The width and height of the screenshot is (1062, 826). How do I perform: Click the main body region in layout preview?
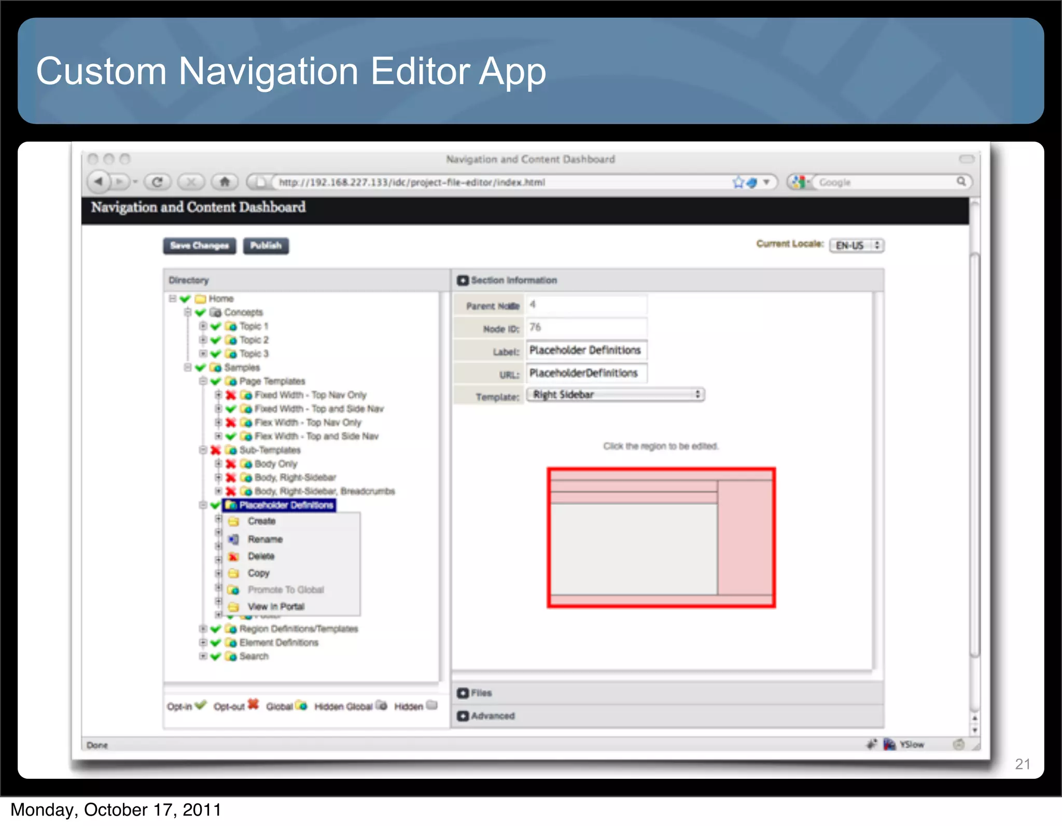(634, 549)
